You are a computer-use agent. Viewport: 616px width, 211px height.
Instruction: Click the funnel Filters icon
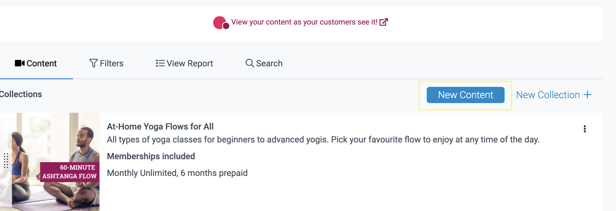[94, 63]
